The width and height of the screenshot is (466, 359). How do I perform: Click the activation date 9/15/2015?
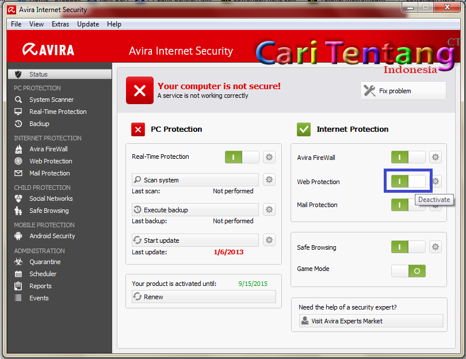[253, 284]
